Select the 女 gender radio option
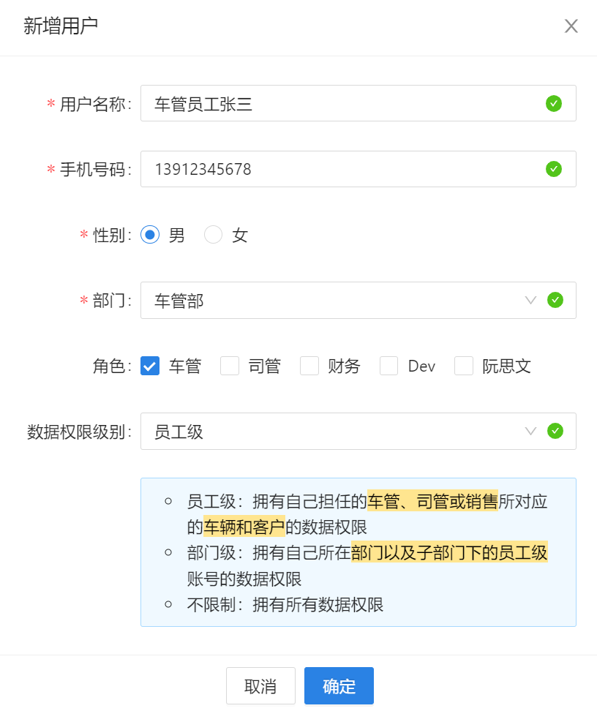The height and width of the screenshot is (711, 597). click(x=213, y=235)
